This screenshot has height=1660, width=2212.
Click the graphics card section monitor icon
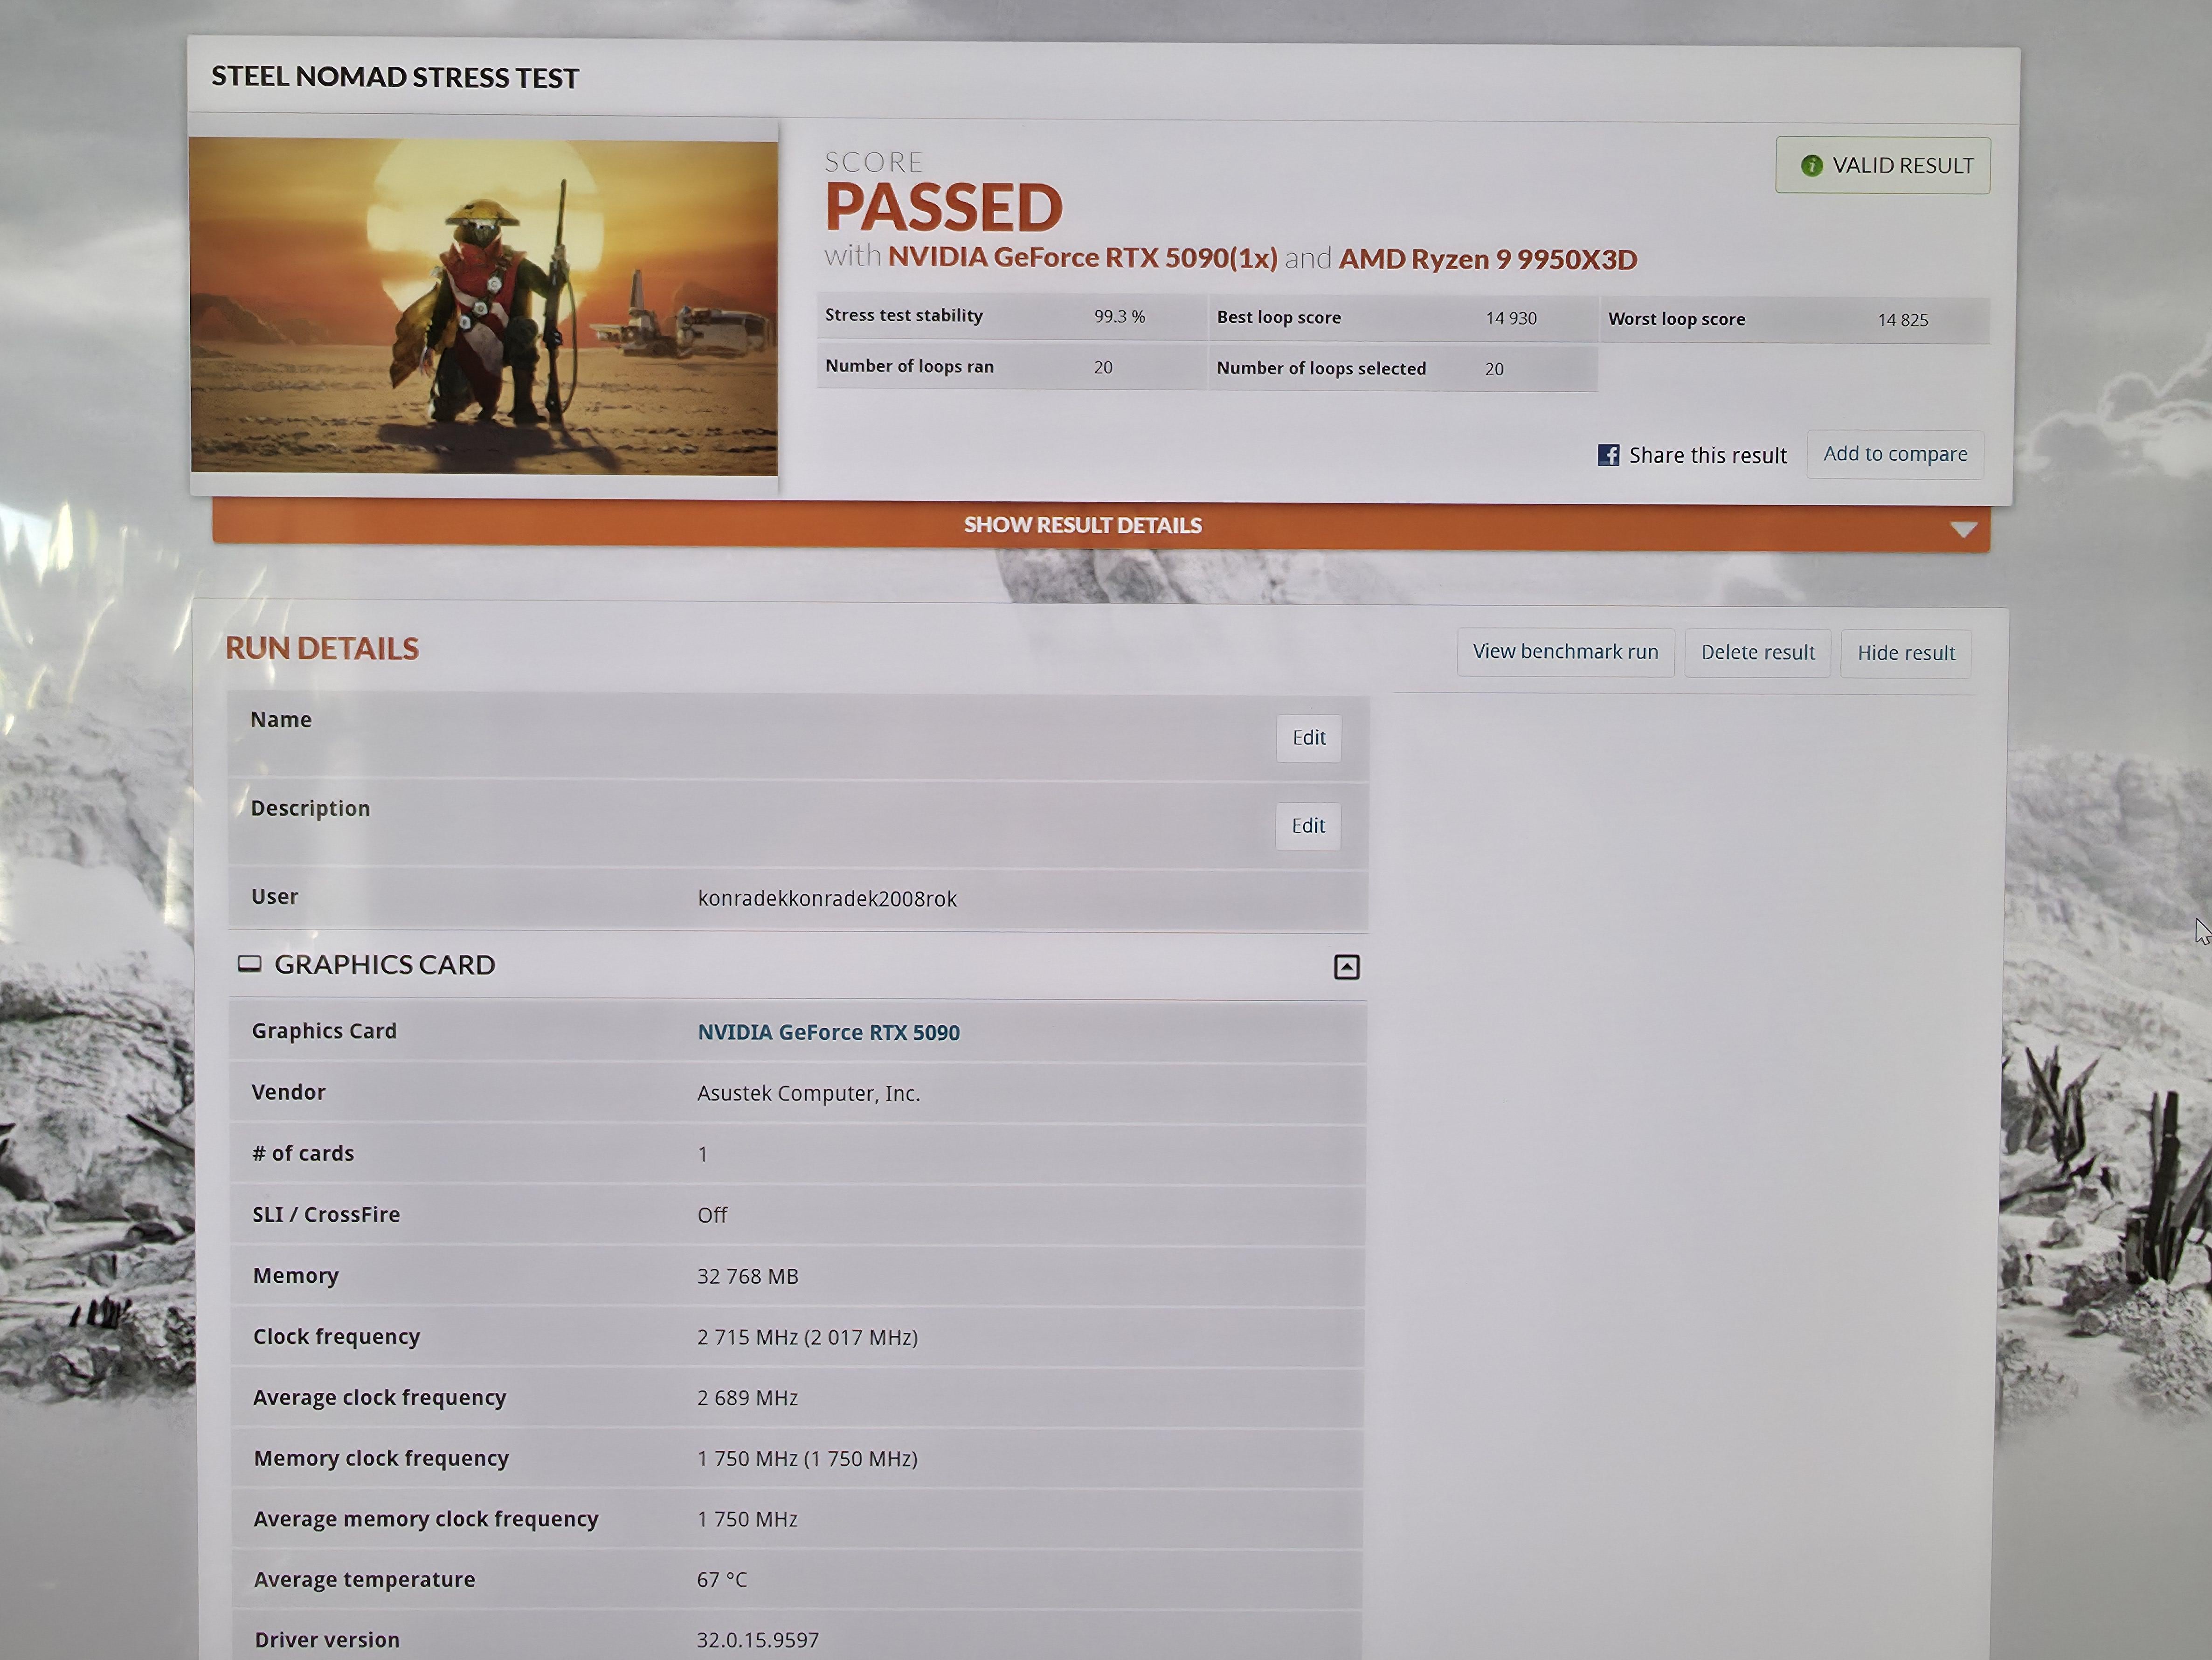(x=249, y=964)
